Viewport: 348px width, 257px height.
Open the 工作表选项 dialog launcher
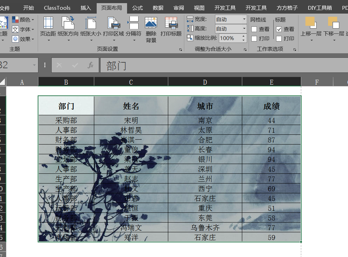pos(295,49)
